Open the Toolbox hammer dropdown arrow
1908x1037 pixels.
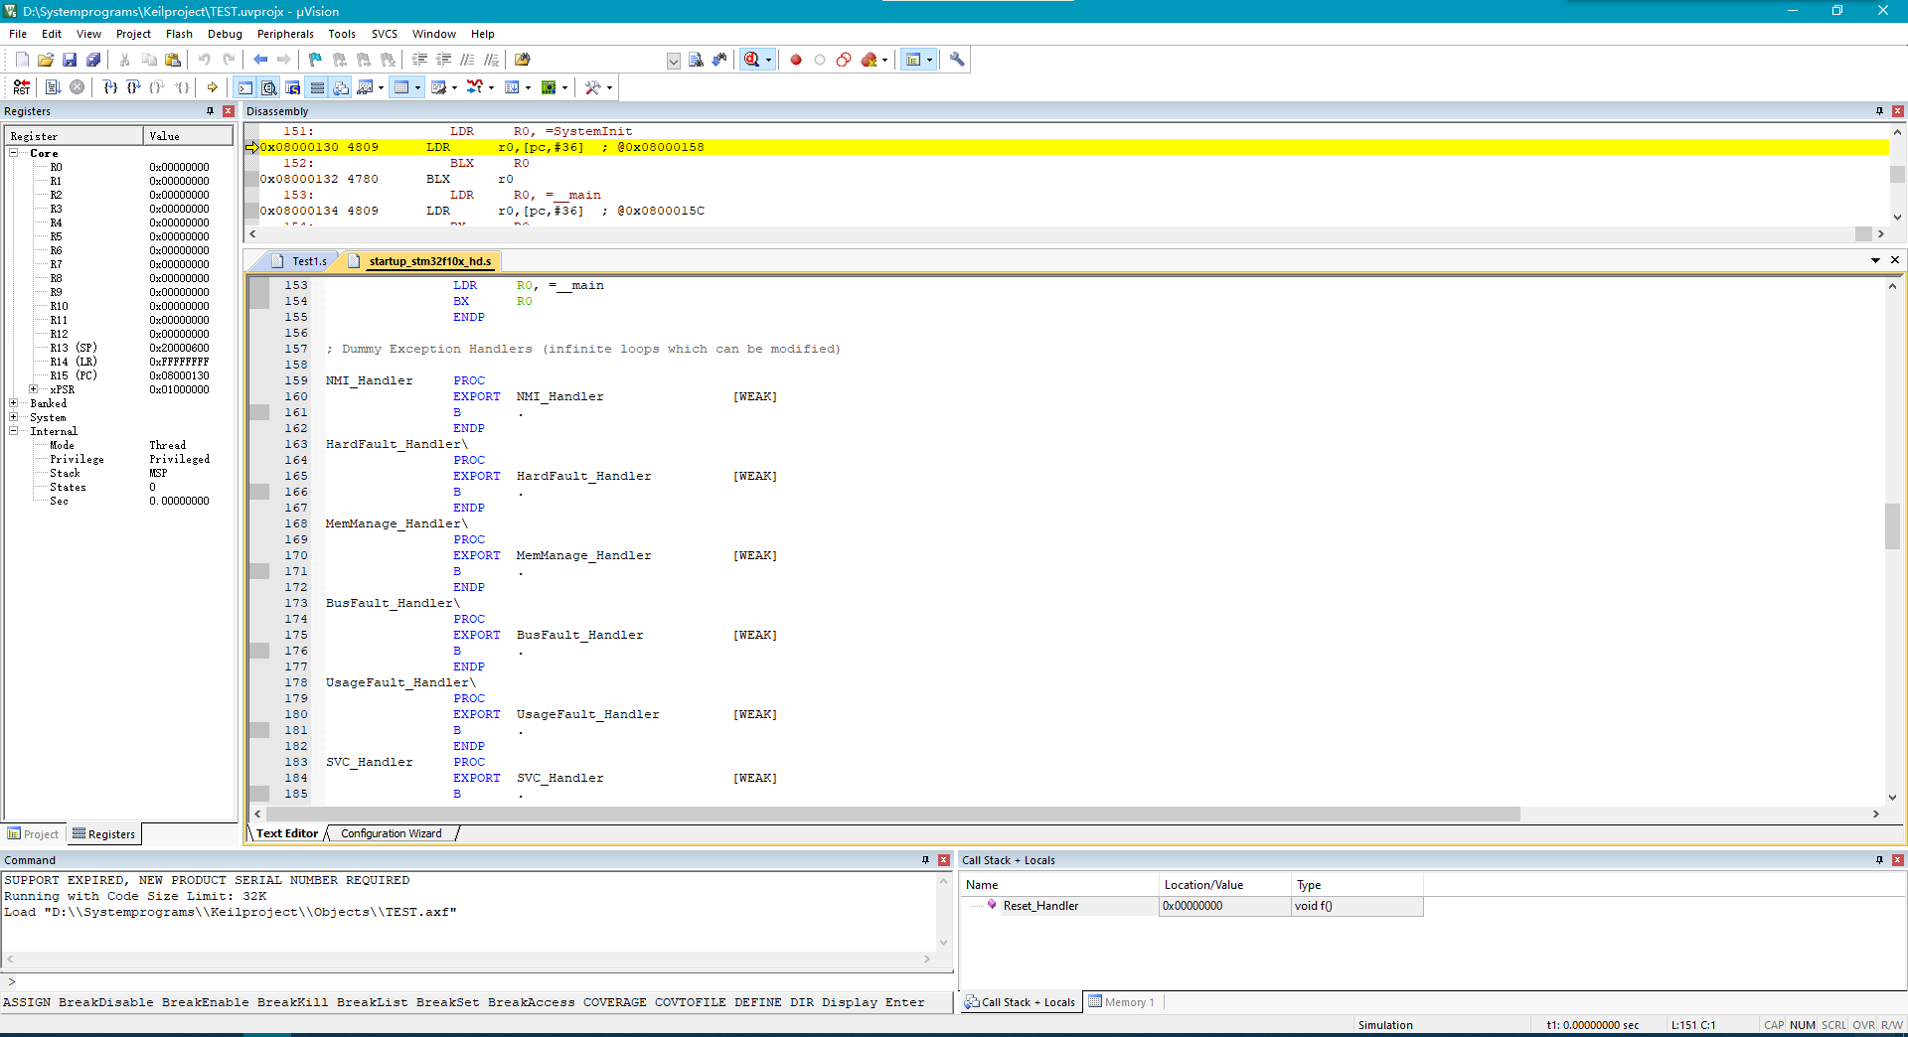coord(609,87)
